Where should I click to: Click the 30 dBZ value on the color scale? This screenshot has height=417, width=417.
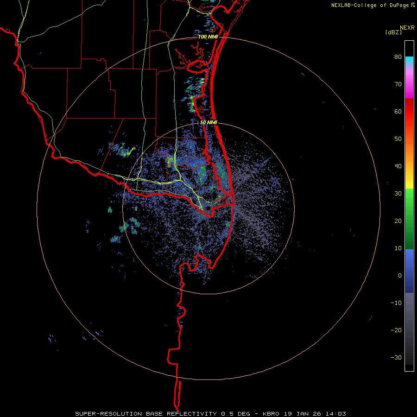coord(398,194)
